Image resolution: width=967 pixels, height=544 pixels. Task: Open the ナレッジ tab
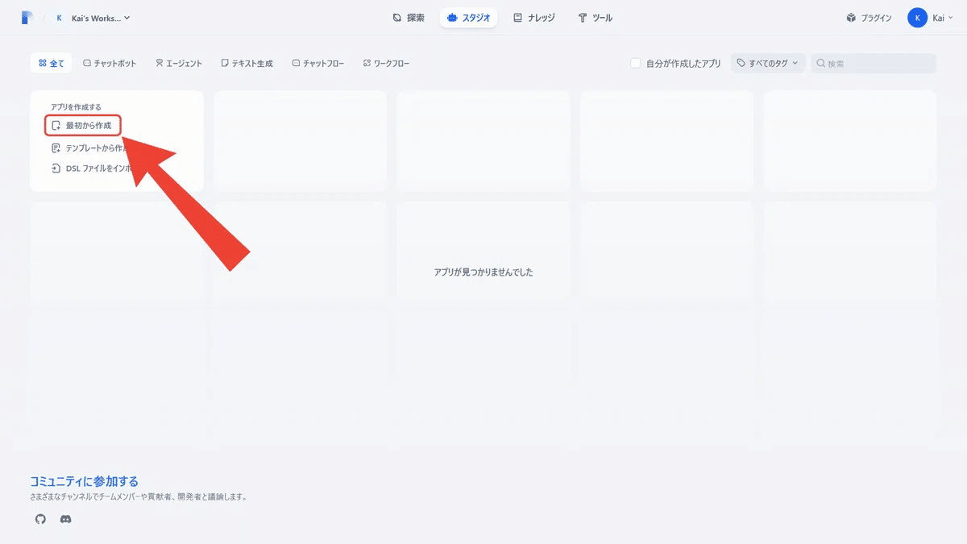pyautogui.click(x=534, y=18)
